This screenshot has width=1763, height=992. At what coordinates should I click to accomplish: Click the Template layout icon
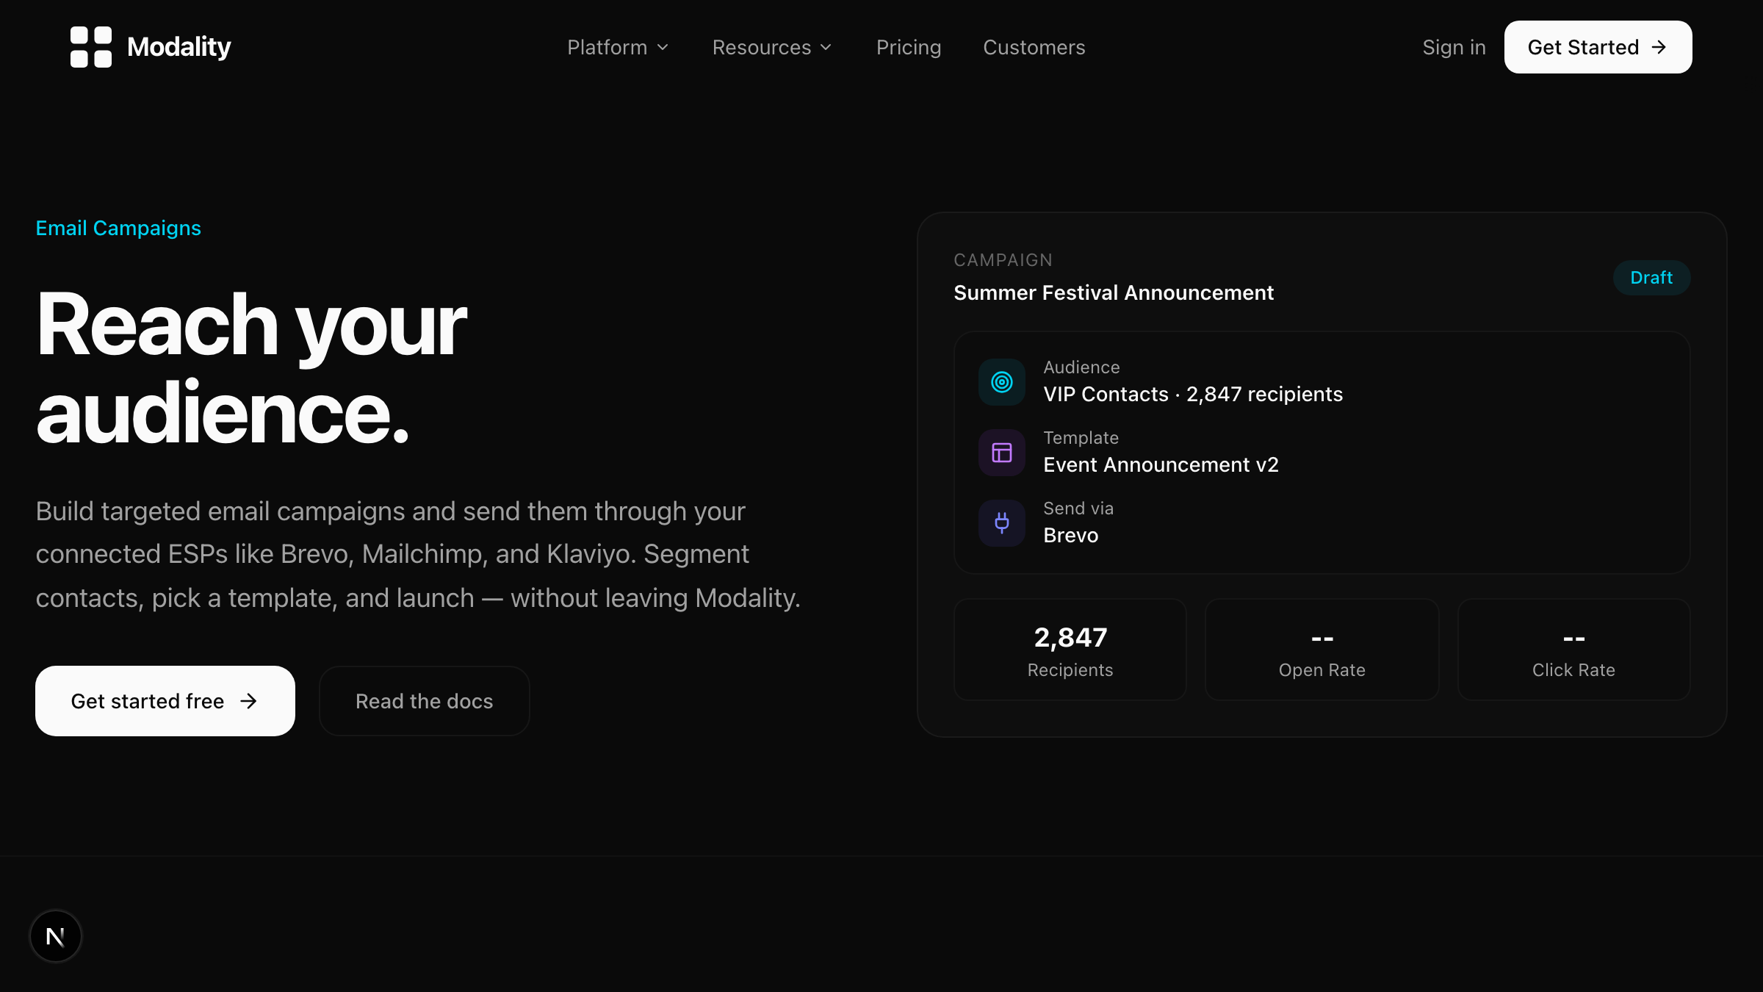pyautogui.click(x=1002, y=453)
